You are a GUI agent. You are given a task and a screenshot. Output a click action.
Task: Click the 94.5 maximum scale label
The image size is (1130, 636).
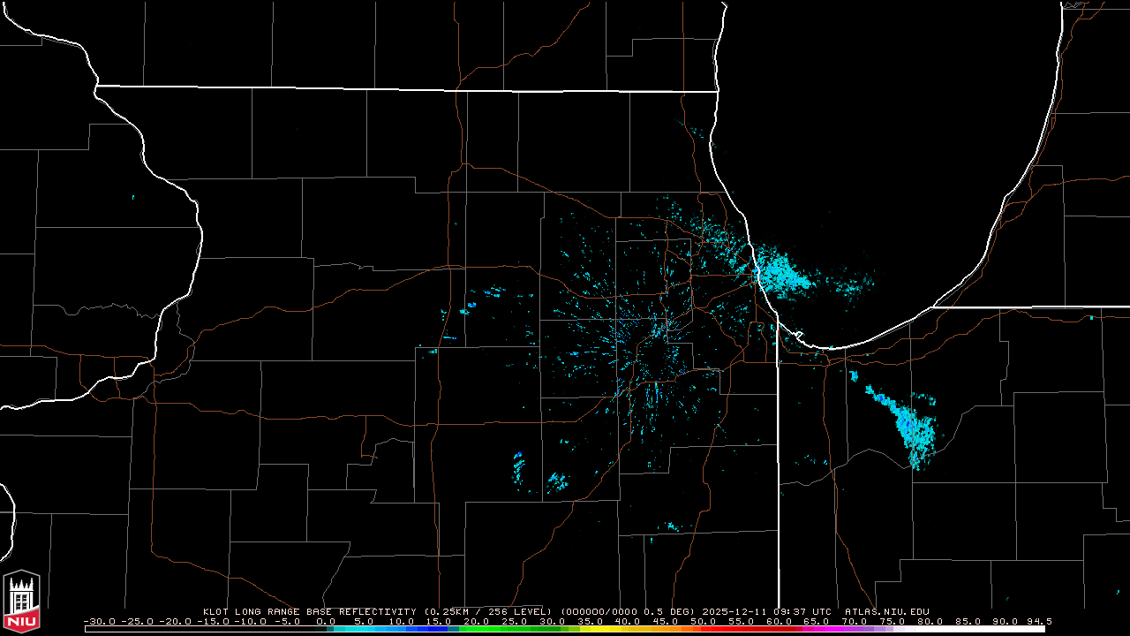(x=1038, y=622)
